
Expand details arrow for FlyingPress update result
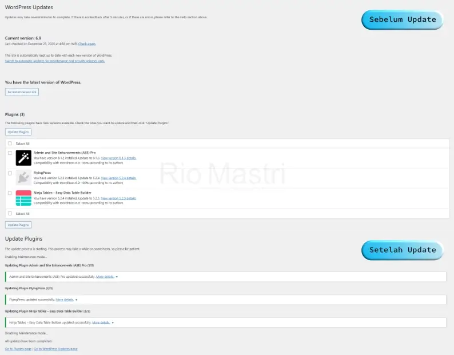[x=77, y=300]
